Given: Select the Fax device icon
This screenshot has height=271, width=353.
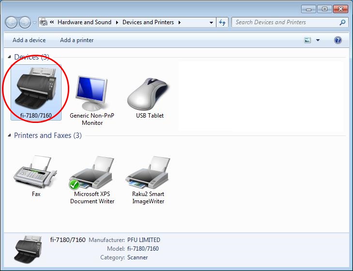Looking at the screenshot, I should tap(35, 176).
